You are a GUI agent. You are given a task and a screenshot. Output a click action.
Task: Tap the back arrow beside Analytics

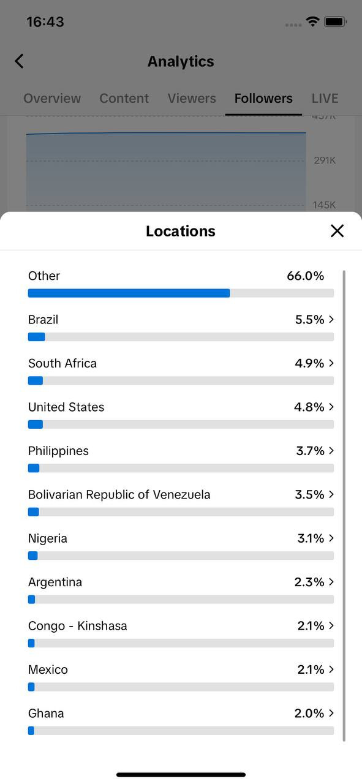[x=20, y=61]
